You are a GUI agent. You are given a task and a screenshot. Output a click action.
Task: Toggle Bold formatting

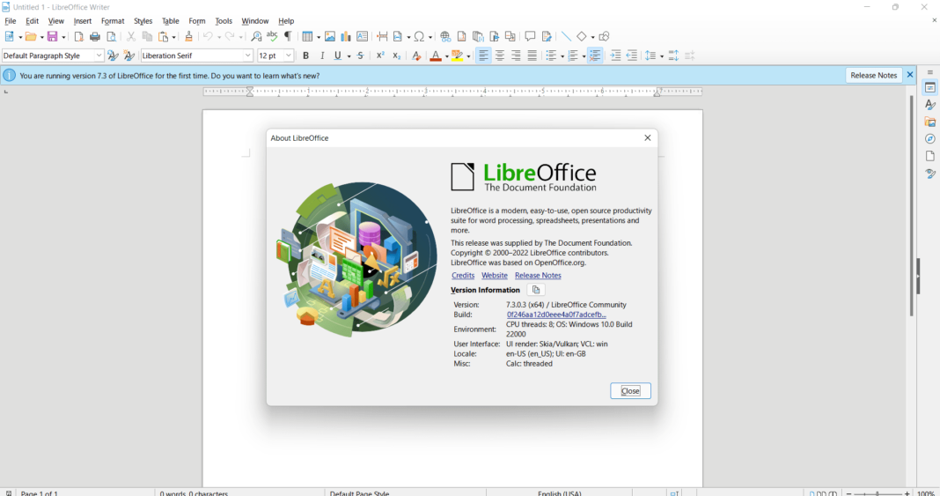(305, 56)
